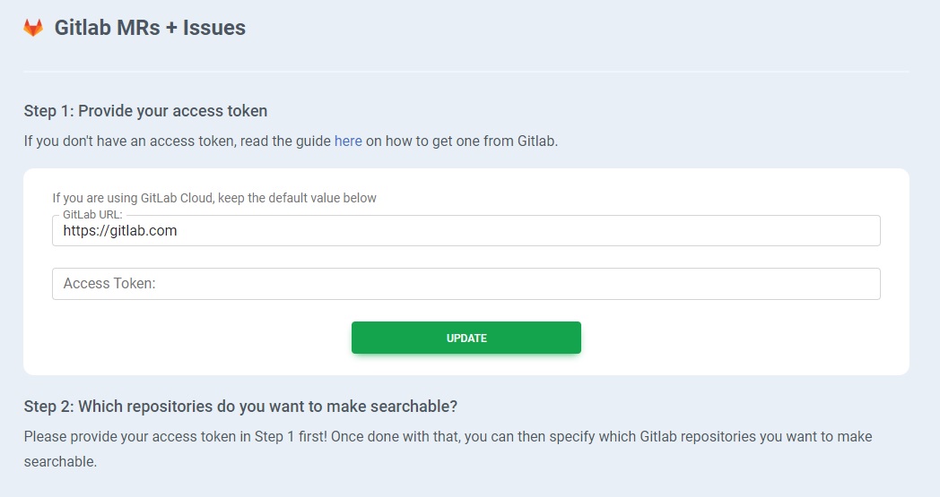The image size is (940, 497).
Task: Click the "https://gitlab.com" value in URL field
Action: coord(120,231)
